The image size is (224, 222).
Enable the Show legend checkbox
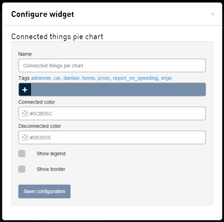click(22, 154)
